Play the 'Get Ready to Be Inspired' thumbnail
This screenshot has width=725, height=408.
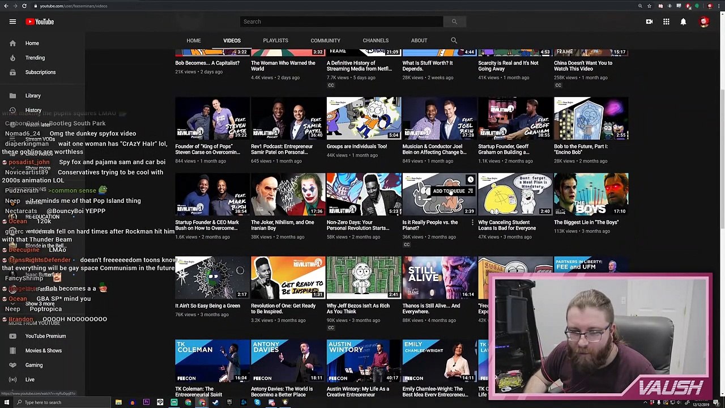pos(288,278)
